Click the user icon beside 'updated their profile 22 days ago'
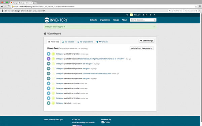This screenshot has height=126, width=202. point(48,83)
